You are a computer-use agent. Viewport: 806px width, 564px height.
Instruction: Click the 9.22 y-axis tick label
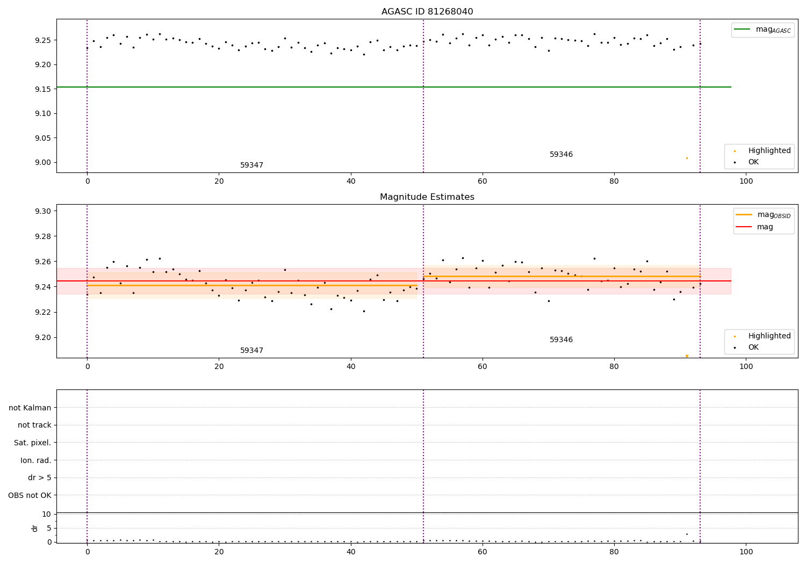pyautogui.click(x=42, y=312)
